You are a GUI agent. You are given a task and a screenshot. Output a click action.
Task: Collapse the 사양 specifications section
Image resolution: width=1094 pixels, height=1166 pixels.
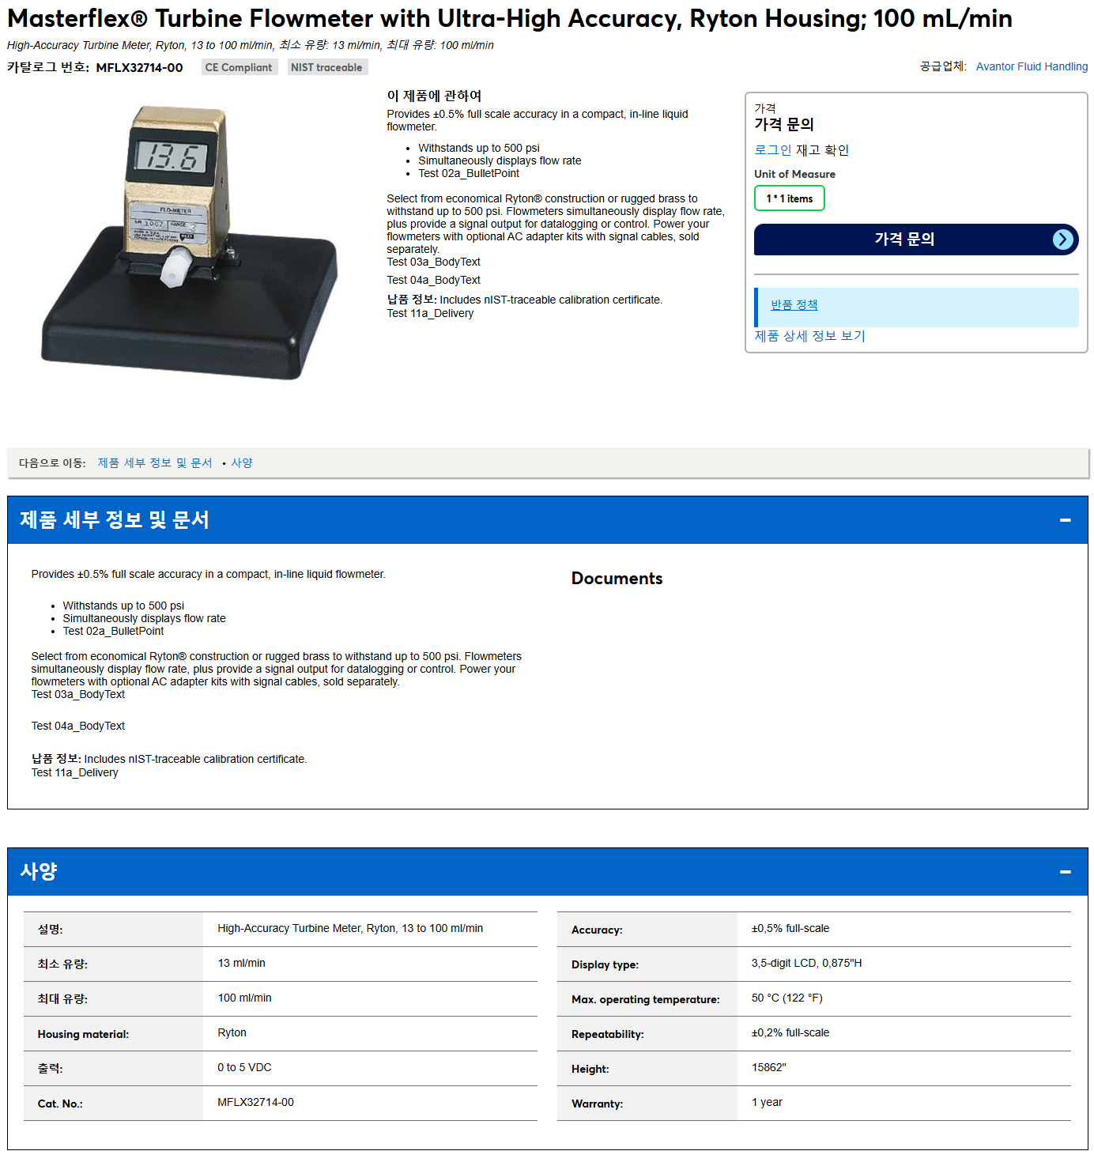(x=1065, y=872)
